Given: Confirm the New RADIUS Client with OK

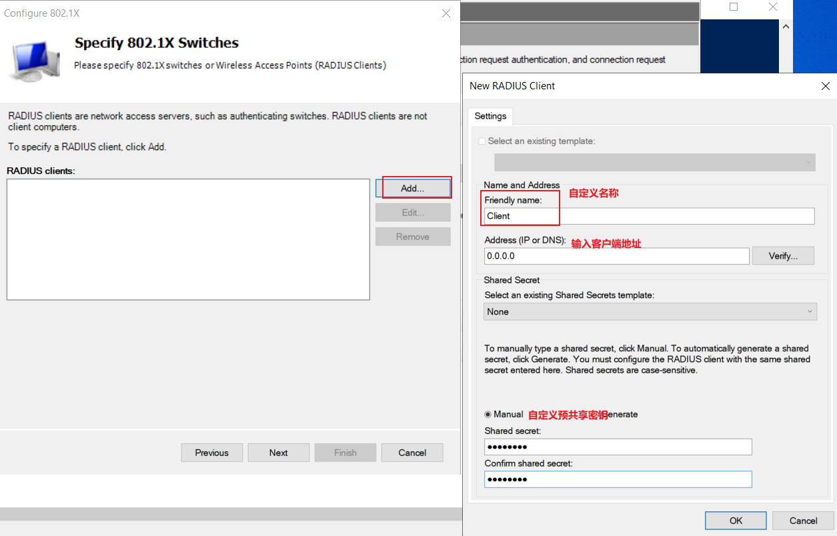Looking at the screenshot, I should tap(736, 521).
